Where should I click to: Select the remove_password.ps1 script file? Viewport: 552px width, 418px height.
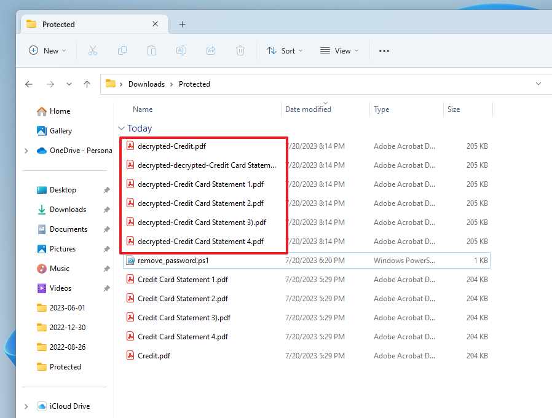pos(306,261)
